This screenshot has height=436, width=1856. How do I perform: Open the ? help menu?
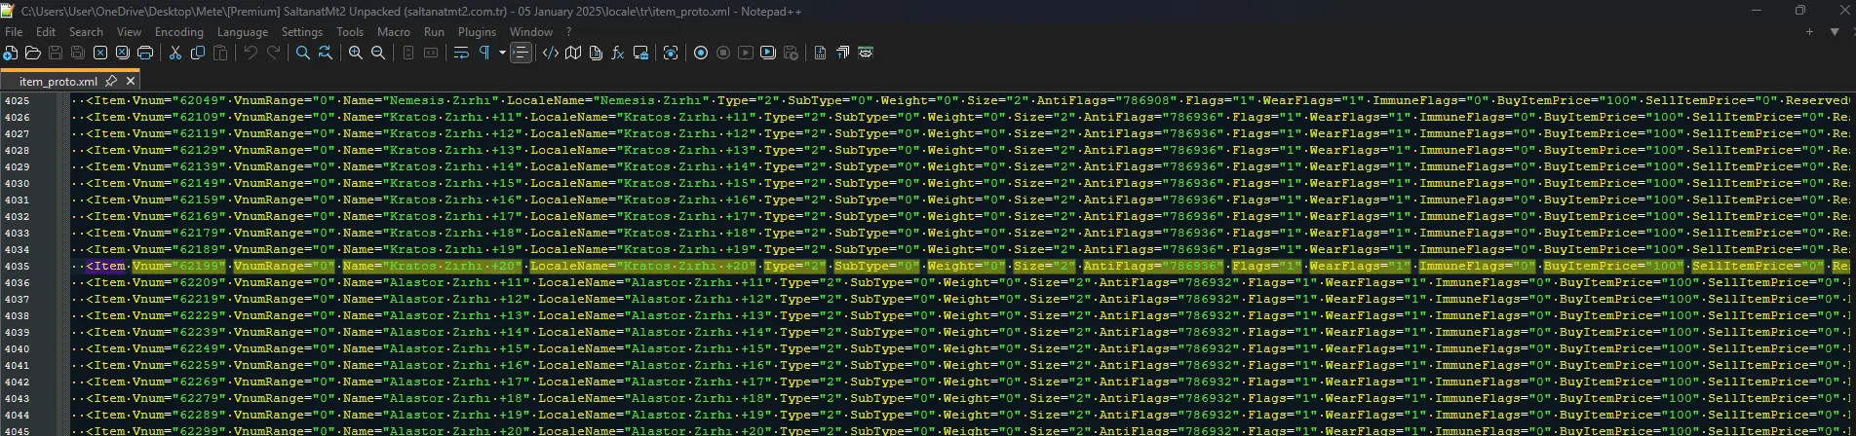pos(568,32)
